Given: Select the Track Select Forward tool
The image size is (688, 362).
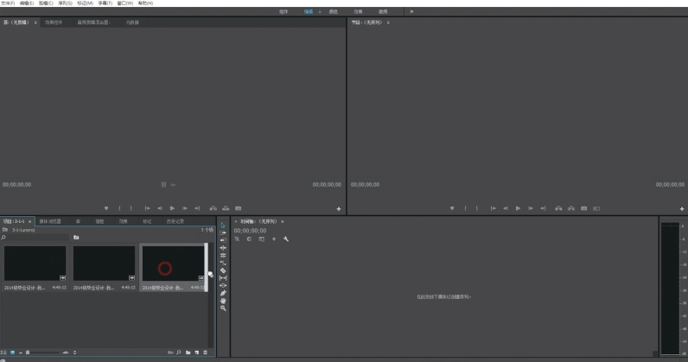Looking at the screenshot, I should click(x=223, y=233).
